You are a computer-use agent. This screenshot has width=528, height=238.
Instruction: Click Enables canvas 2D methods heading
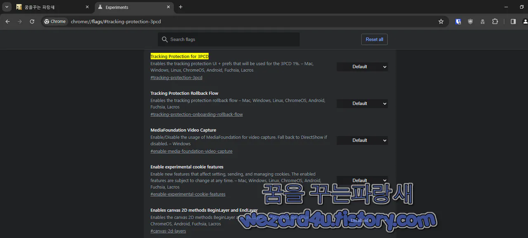tap(204, 210)
